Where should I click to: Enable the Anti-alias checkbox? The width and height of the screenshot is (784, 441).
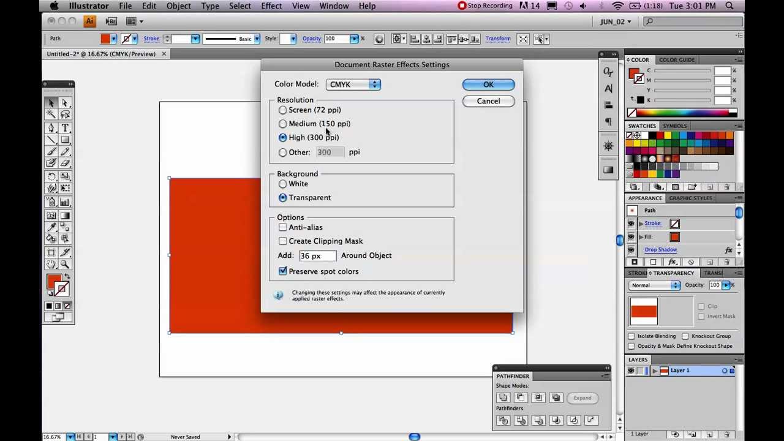(x=282, y=227)
